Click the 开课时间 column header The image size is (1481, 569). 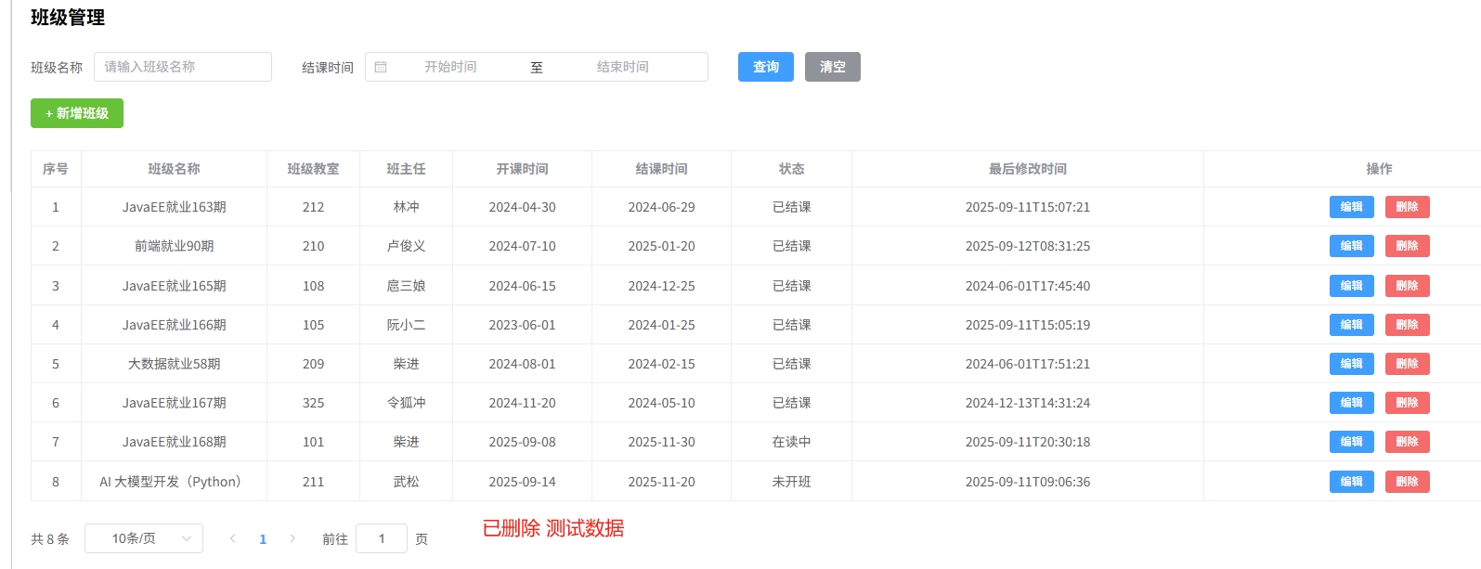coord(523,169)
